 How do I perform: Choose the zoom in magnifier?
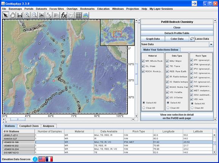[x=27, y=15]
